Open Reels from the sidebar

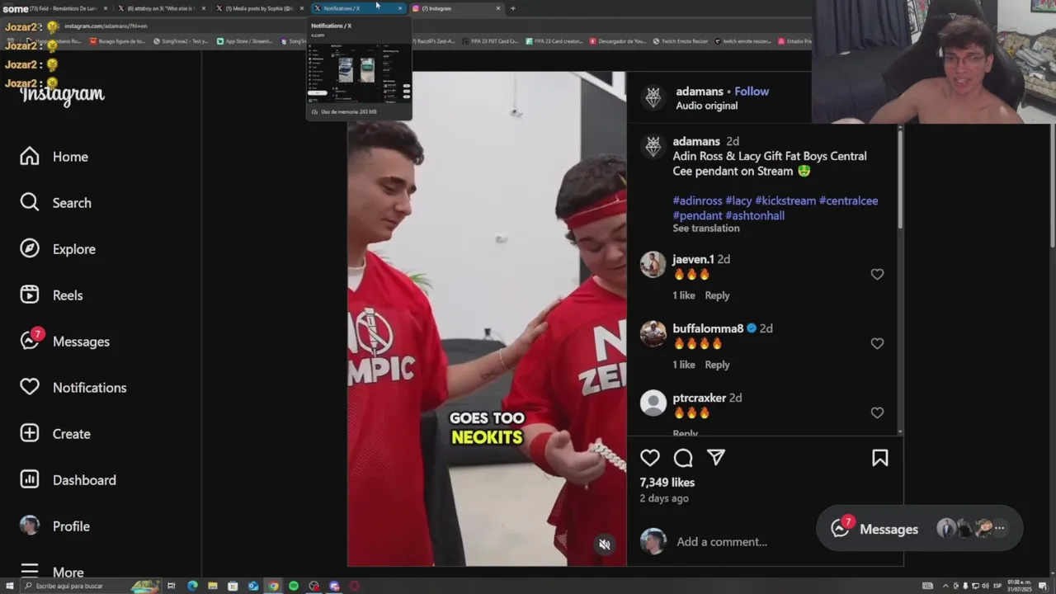pos(51,295)
